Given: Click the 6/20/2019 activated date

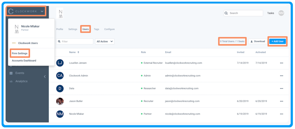Looking at the screenshot, I should (261, 101).
